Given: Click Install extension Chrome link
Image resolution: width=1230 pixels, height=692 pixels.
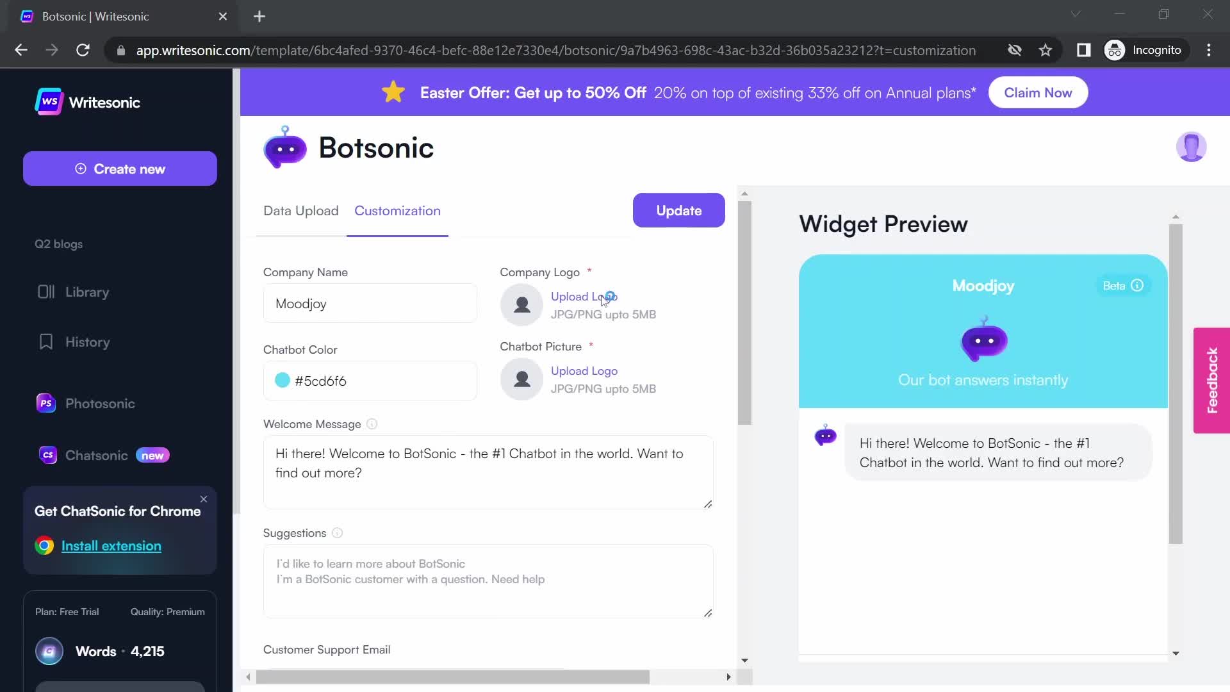Looking at the screenshot, I should click(x=111, y=546).
